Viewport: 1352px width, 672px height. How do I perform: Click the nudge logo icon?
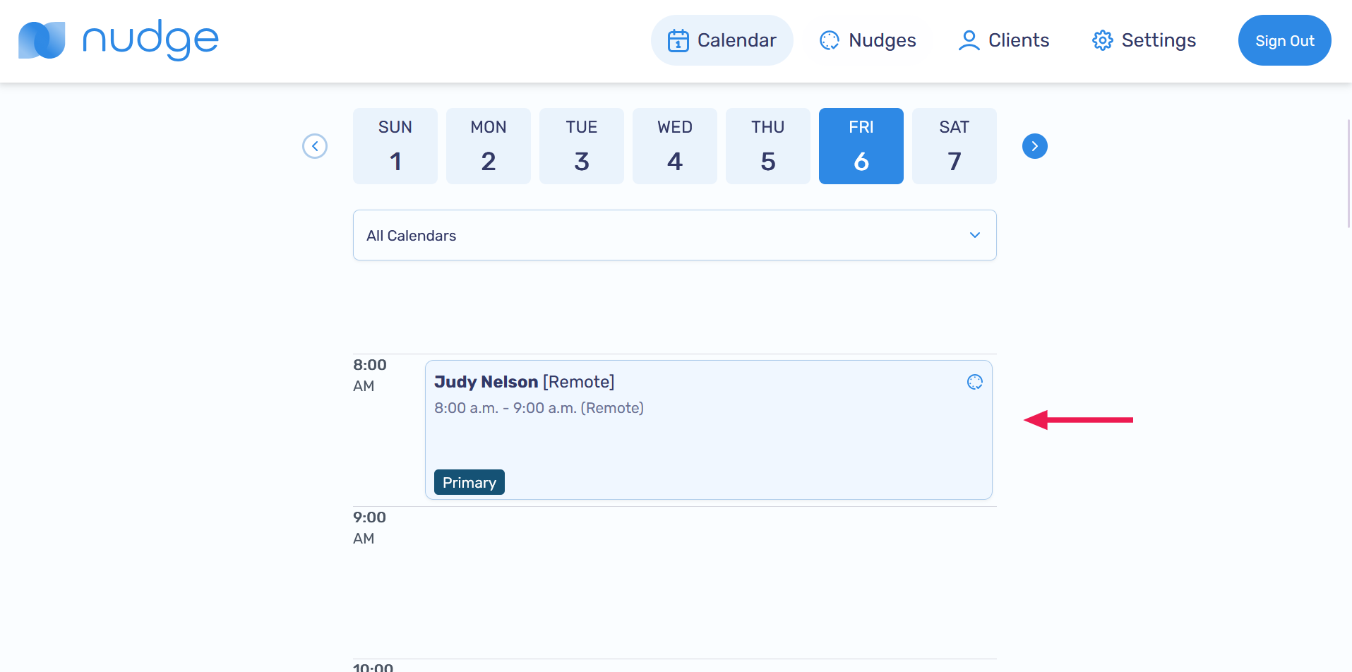(x=42, y=40)
